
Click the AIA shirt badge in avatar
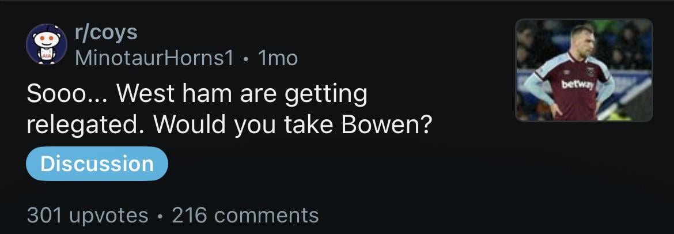click(46, 56)
